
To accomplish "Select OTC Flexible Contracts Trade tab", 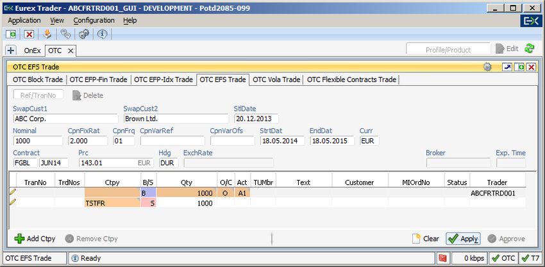I will 351,79.
